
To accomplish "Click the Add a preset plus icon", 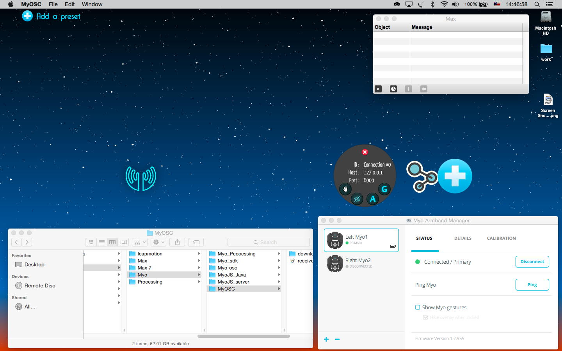I will click(27, 16).
